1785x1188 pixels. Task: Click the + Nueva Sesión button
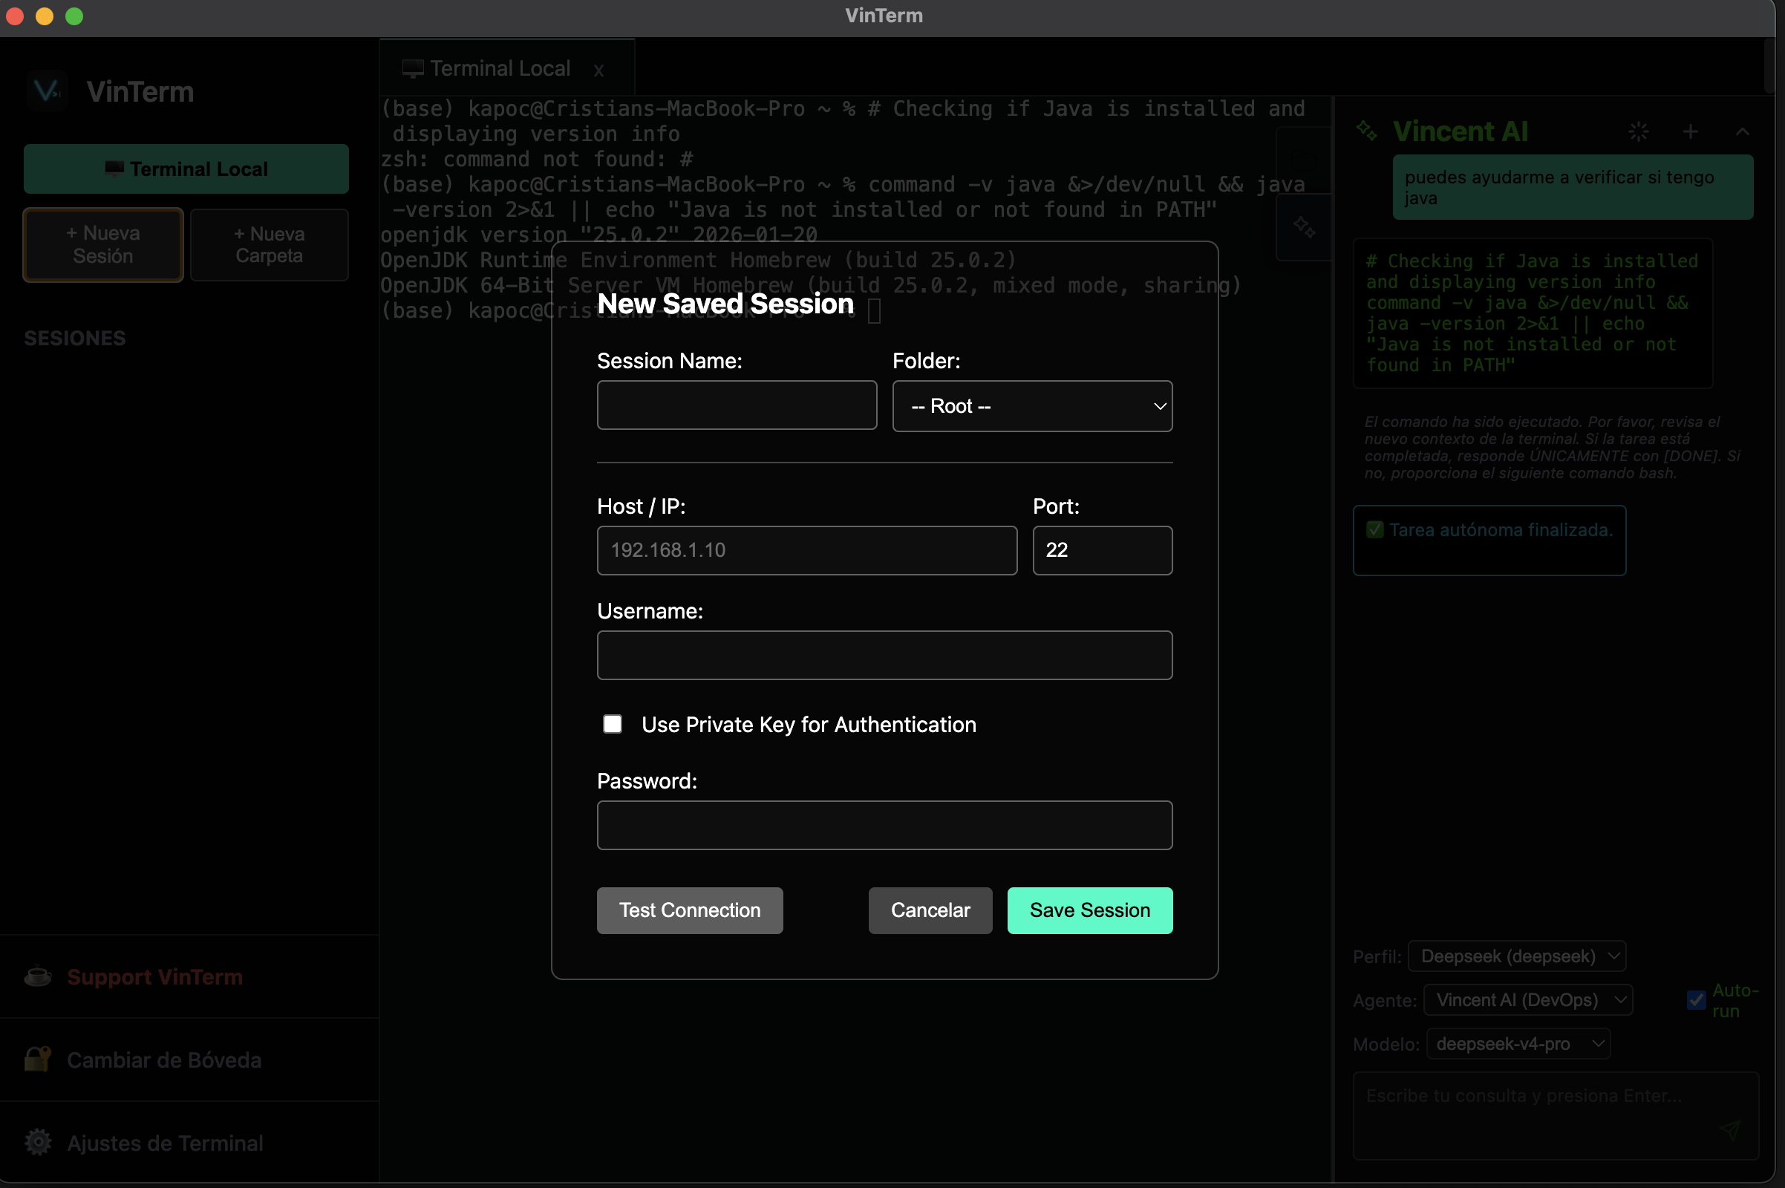(103, 245)
